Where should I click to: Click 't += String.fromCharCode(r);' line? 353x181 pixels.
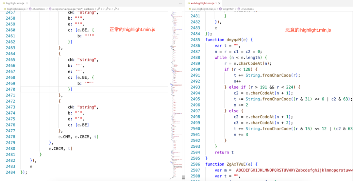[x=267, y=75]
